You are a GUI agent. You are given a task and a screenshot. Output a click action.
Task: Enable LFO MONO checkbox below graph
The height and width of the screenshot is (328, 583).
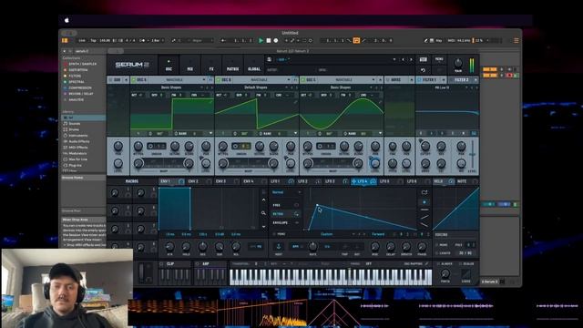pyautogui.click(x=274, y=234)
